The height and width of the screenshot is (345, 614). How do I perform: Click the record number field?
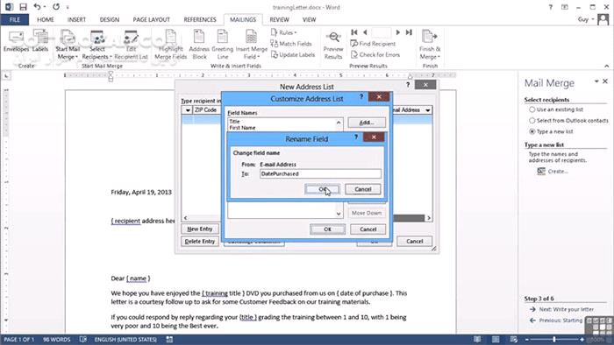click(x=382, y=32)
